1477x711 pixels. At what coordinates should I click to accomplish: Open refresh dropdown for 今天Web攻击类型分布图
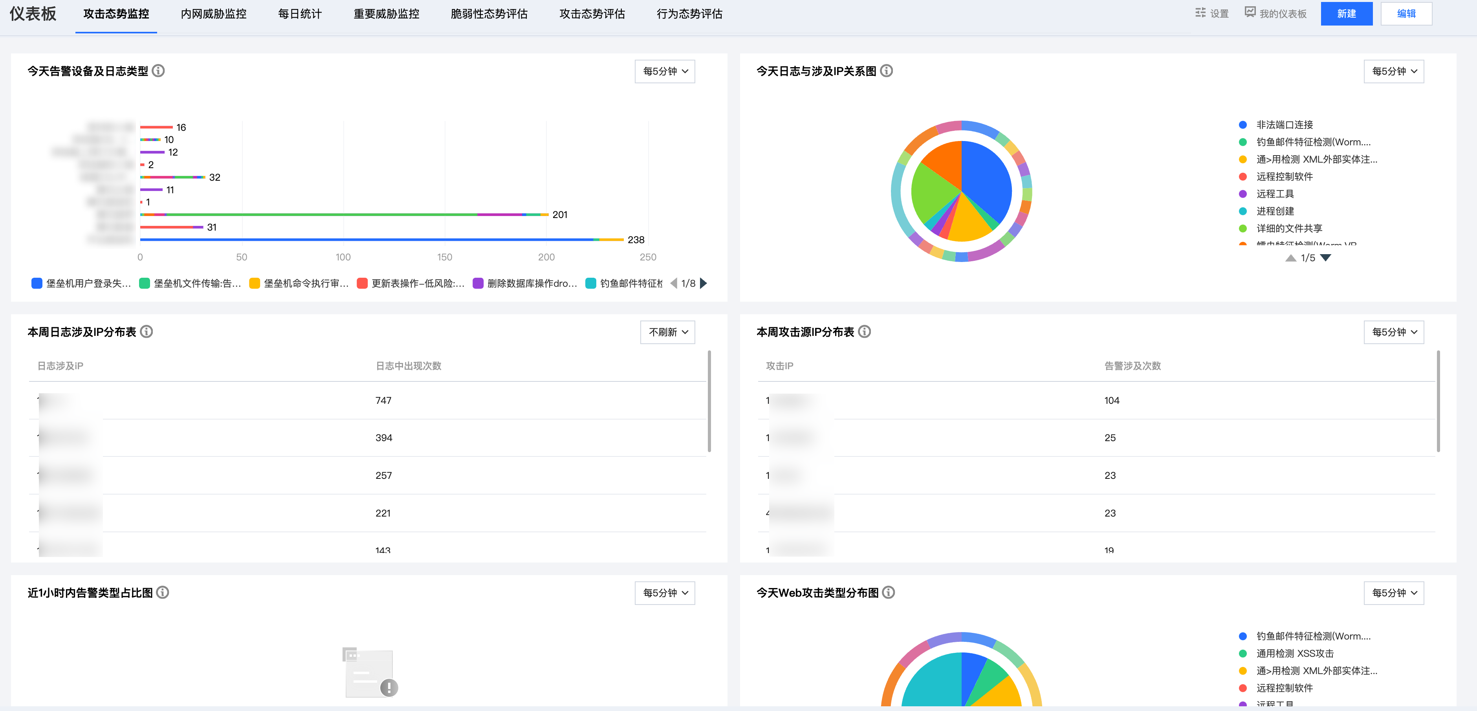coord(1393,593)
